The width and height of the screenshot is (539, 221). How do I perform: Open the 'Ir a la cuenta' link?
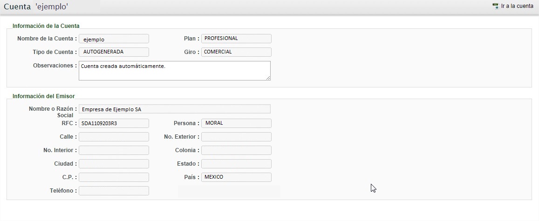pyautogui.click(x=517, y=6)
